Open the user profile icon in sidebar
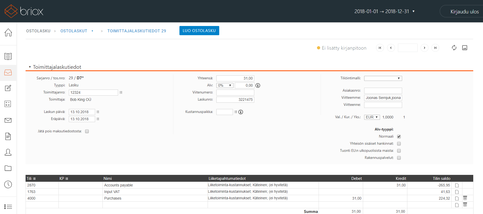This screenshot has width=483, height=214. pyautogui.click(x=8, y=152)
